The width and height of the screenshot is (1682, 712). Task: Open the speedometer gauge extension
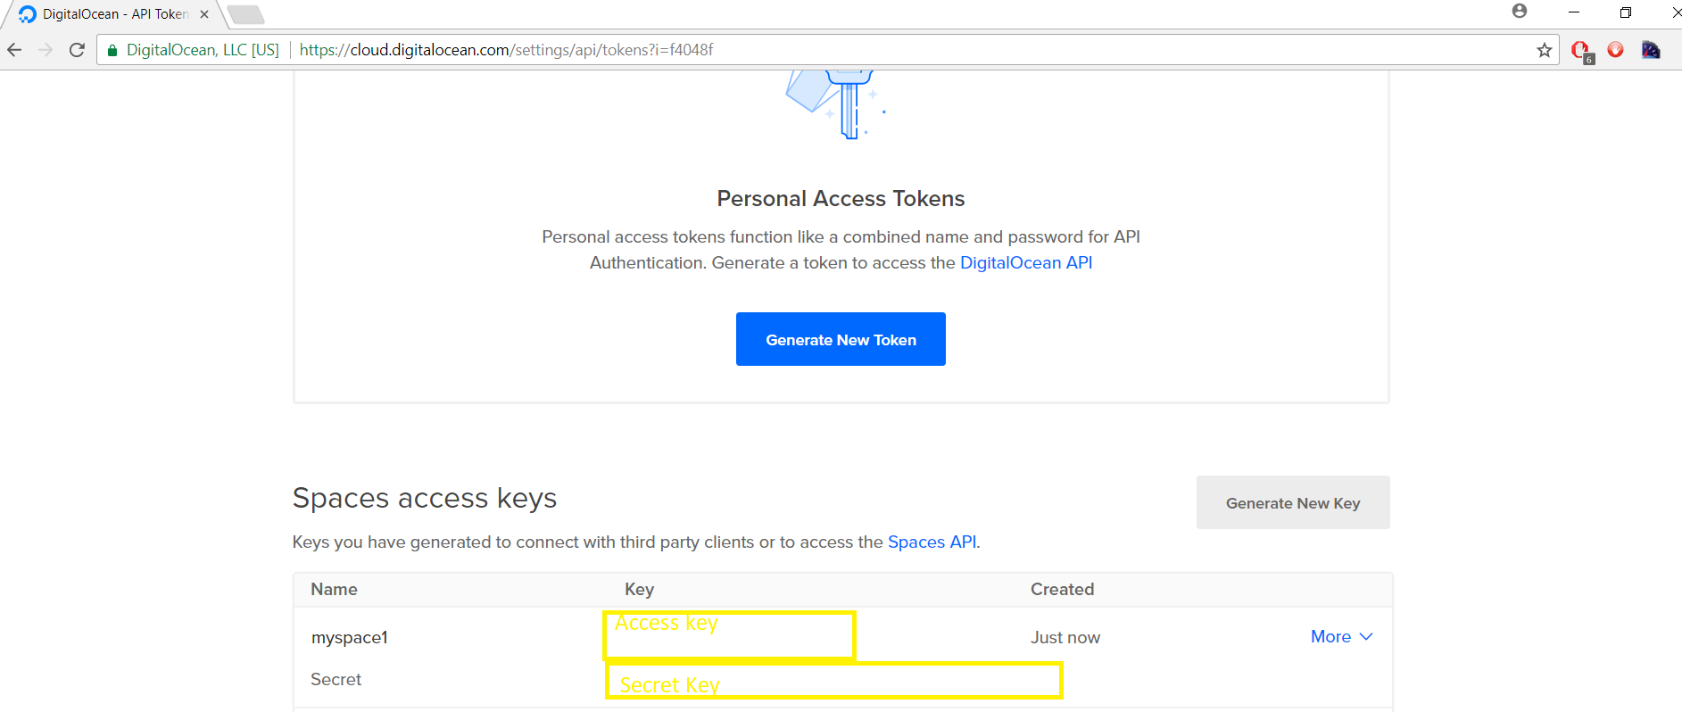pyautogui.click(x=1650, y=50)
